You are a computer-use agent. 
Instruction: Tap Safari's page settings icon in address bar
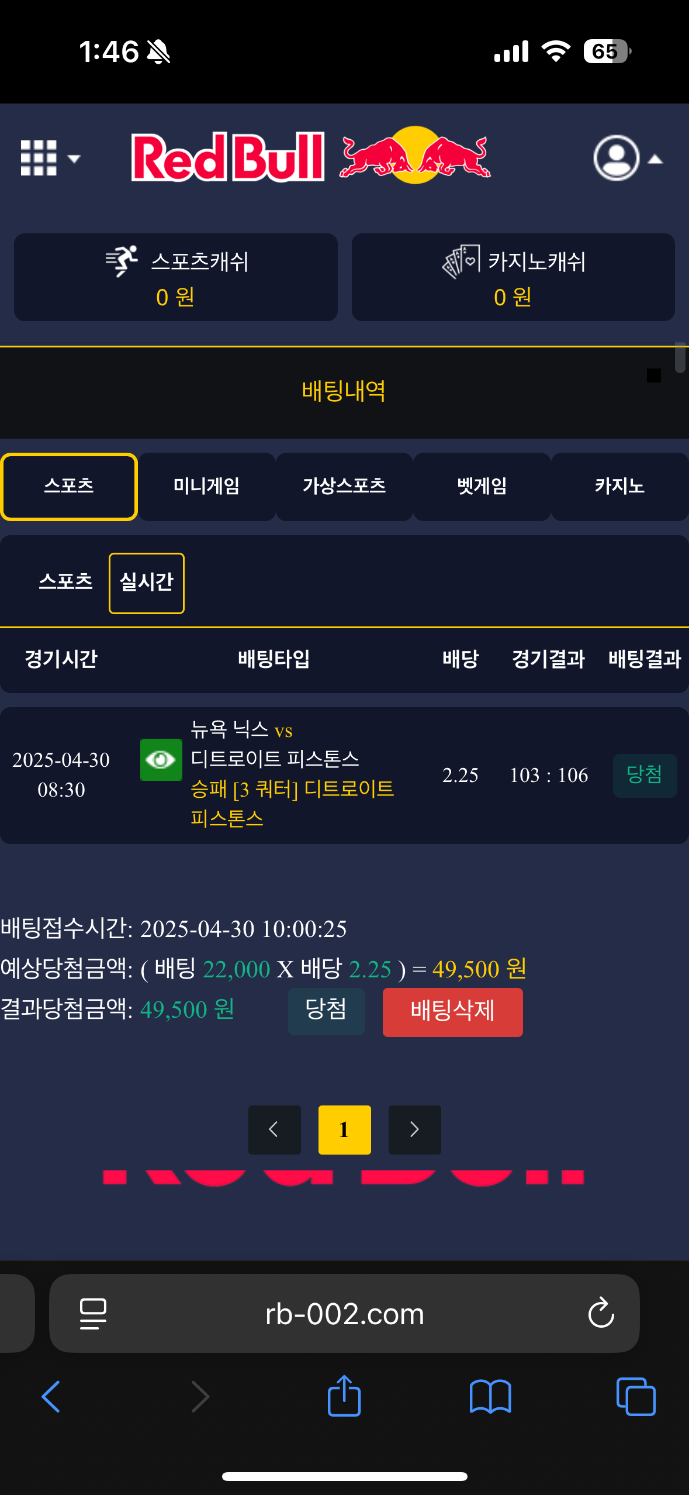pyautogui.click(x=93, y=1314)
